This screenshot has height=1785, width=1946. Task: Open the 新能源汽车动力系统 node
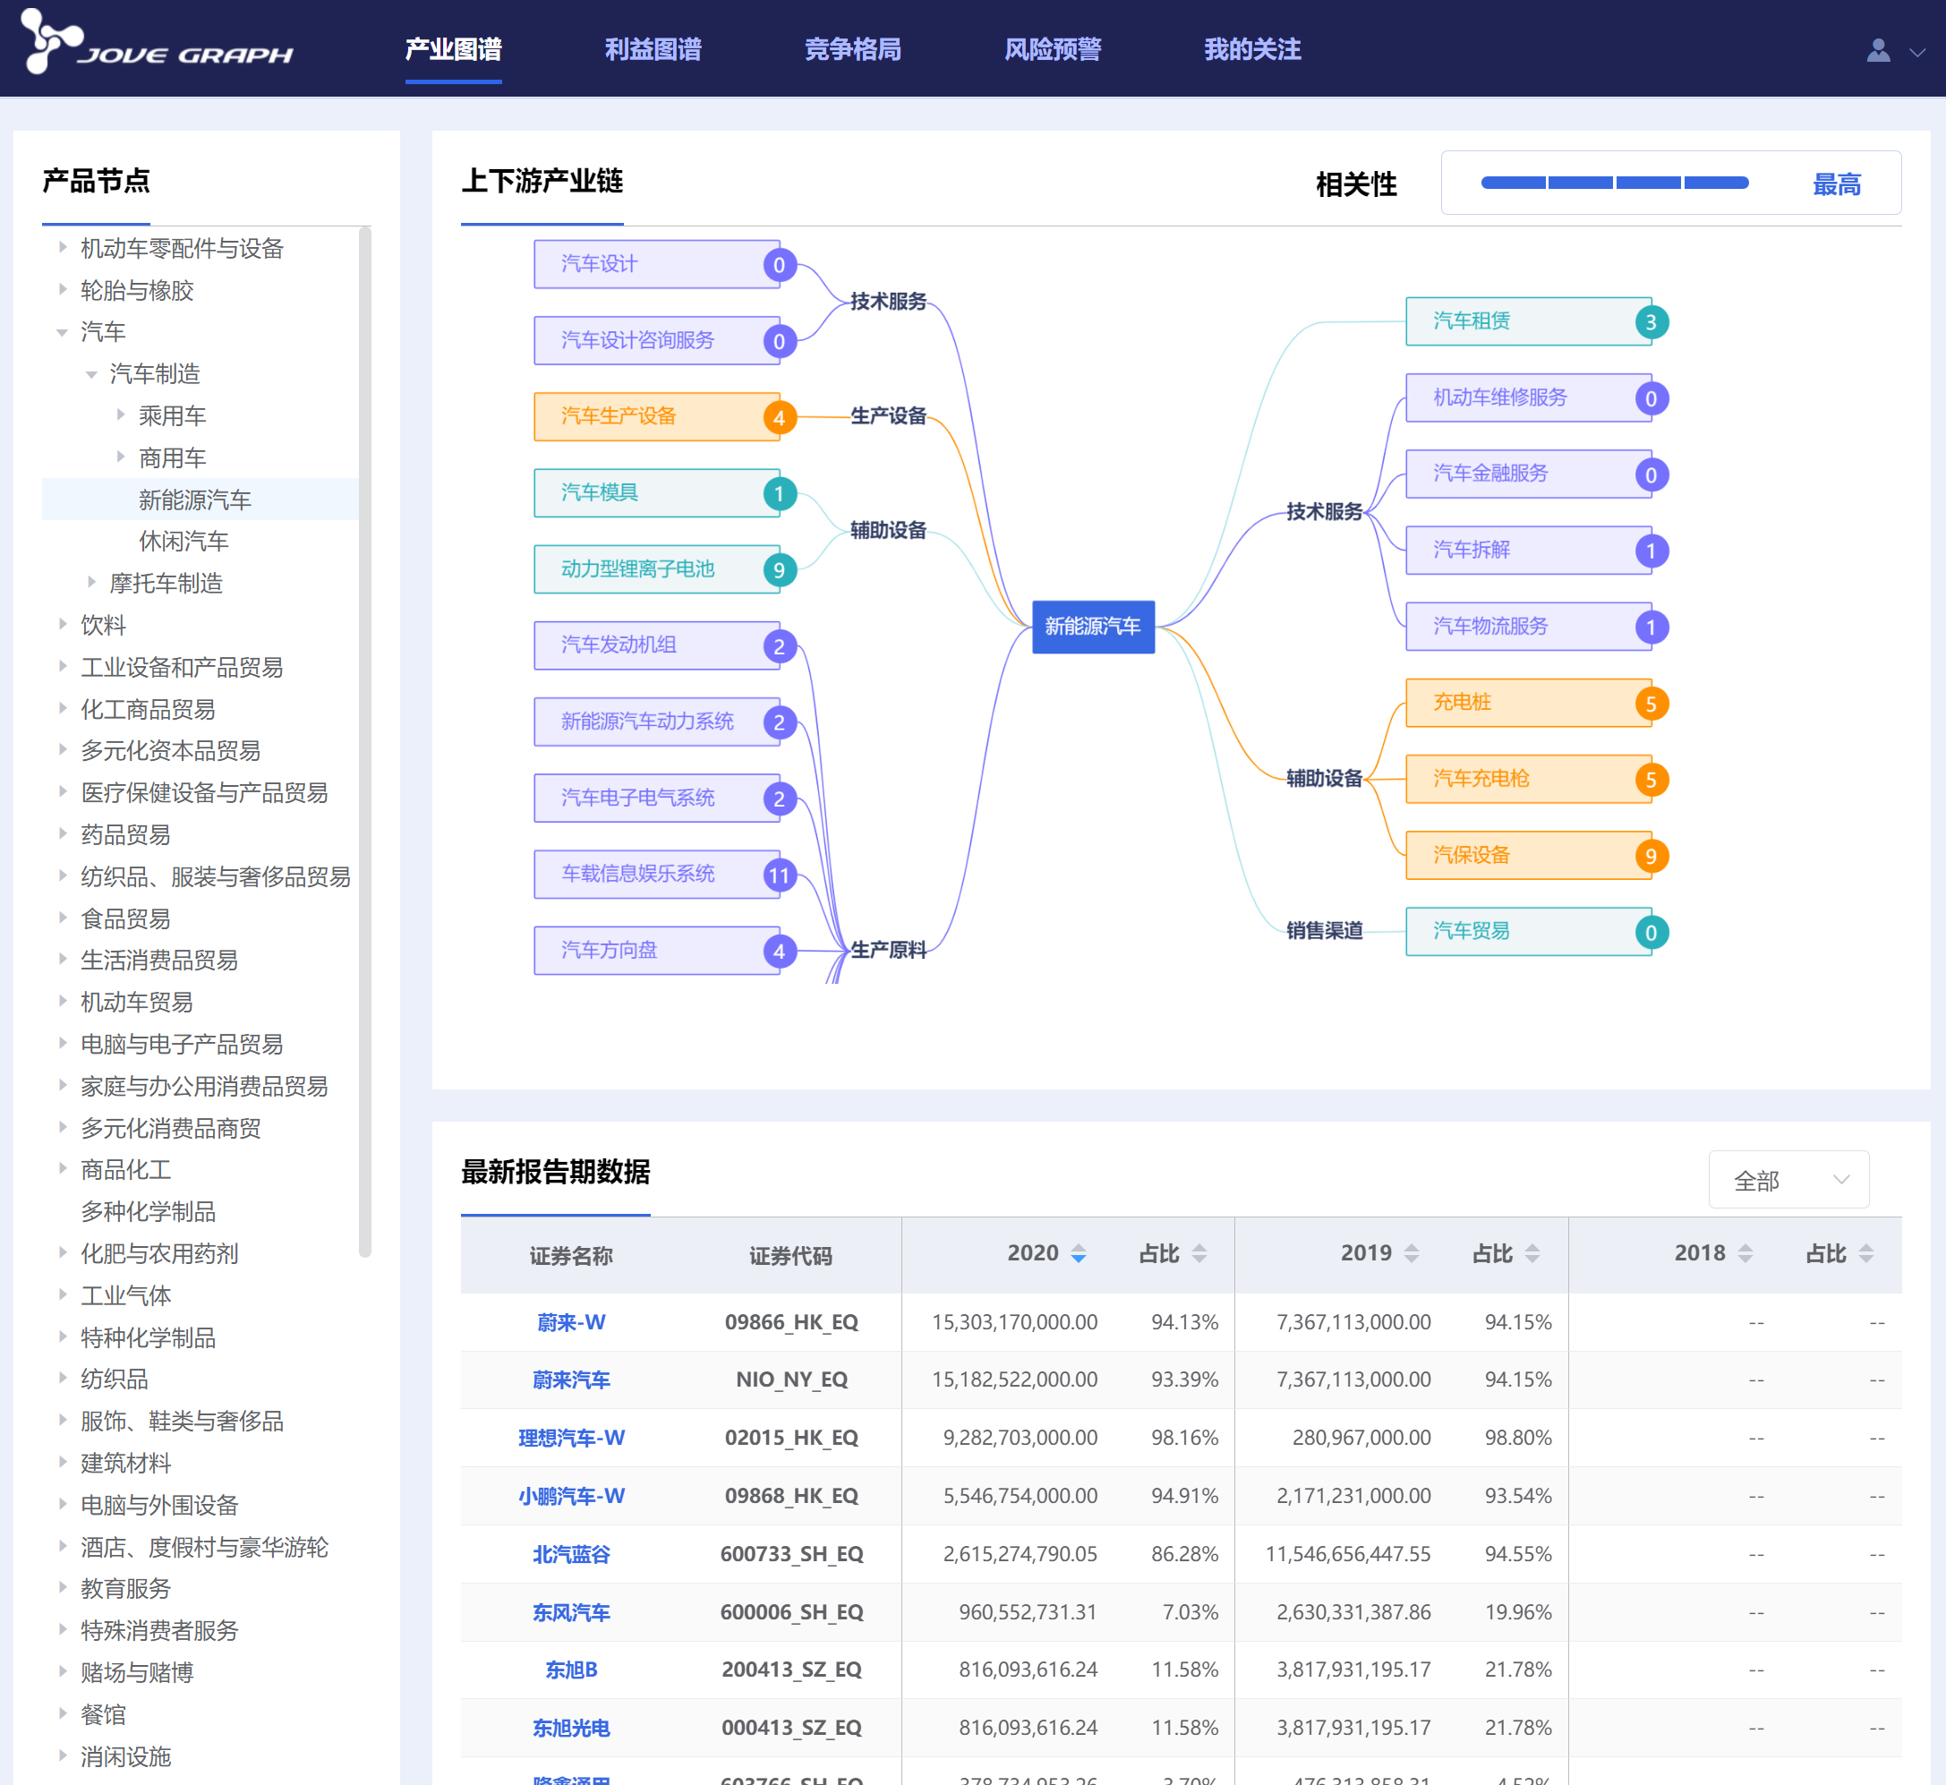tap(657, 722)
